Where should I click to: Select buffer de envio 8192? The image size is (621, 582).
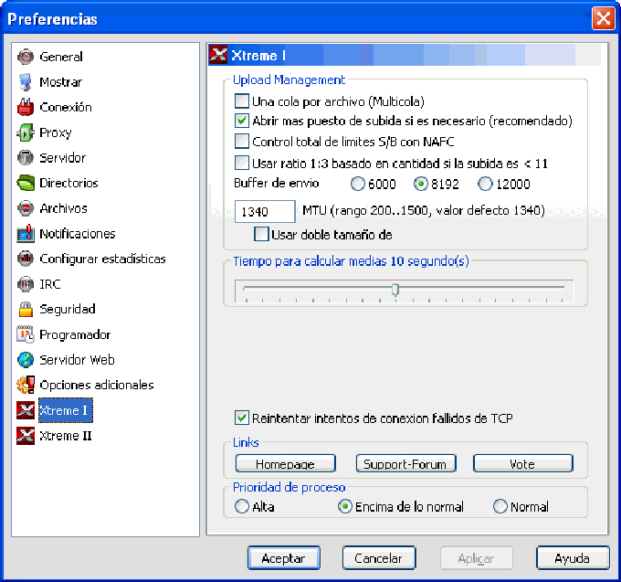(x=421, y=184)
